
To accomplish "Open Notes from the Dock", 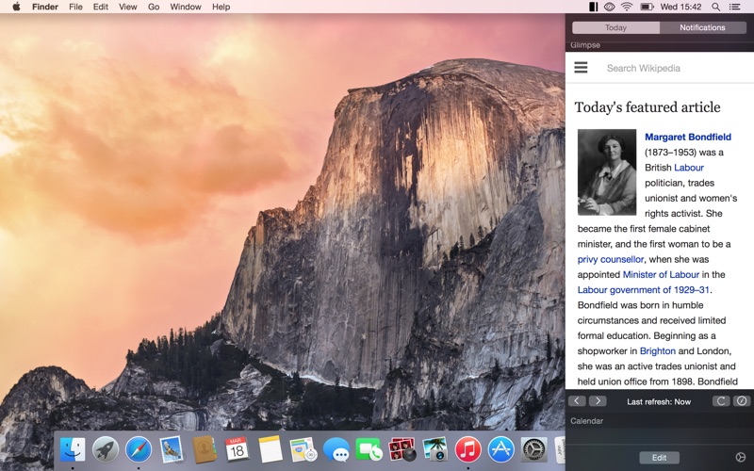I will coord(270,450).
